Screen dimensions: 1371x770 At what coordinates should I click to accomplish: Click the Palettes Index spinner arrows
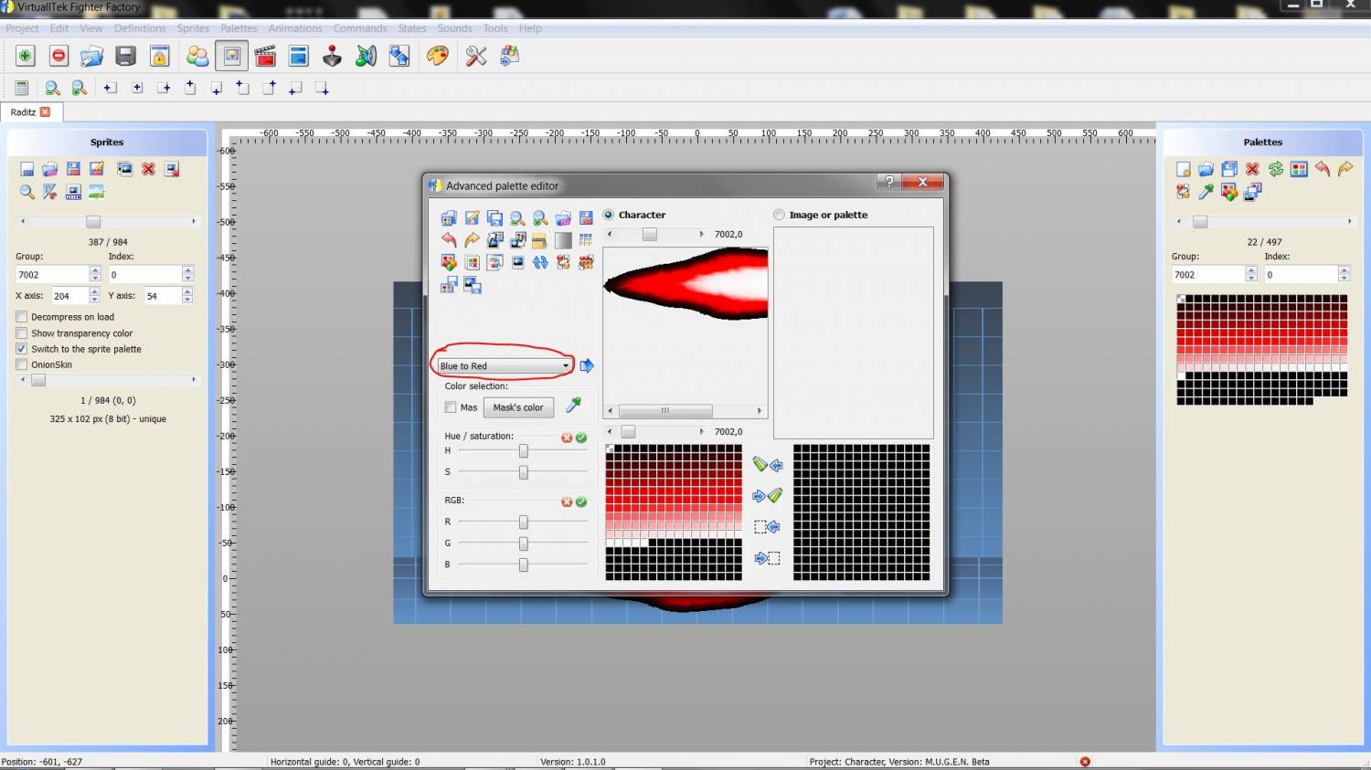(x=1344, y=274)
